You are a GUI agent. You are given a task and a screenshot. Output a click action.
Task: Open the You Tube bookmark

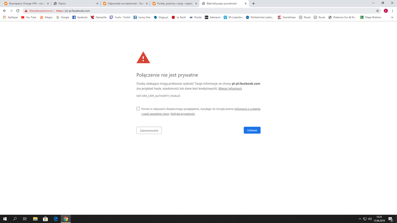click(x=29, y=17)
